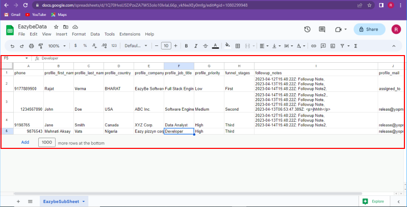This screenshot has height=207, width=407.
Task: Open text color picker
Action: 215,46
